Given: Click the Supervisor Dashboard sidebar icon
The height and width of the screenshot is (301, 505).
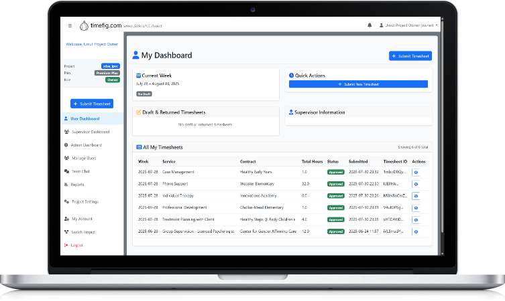Looking at the screenshot, I should point(66,132).
